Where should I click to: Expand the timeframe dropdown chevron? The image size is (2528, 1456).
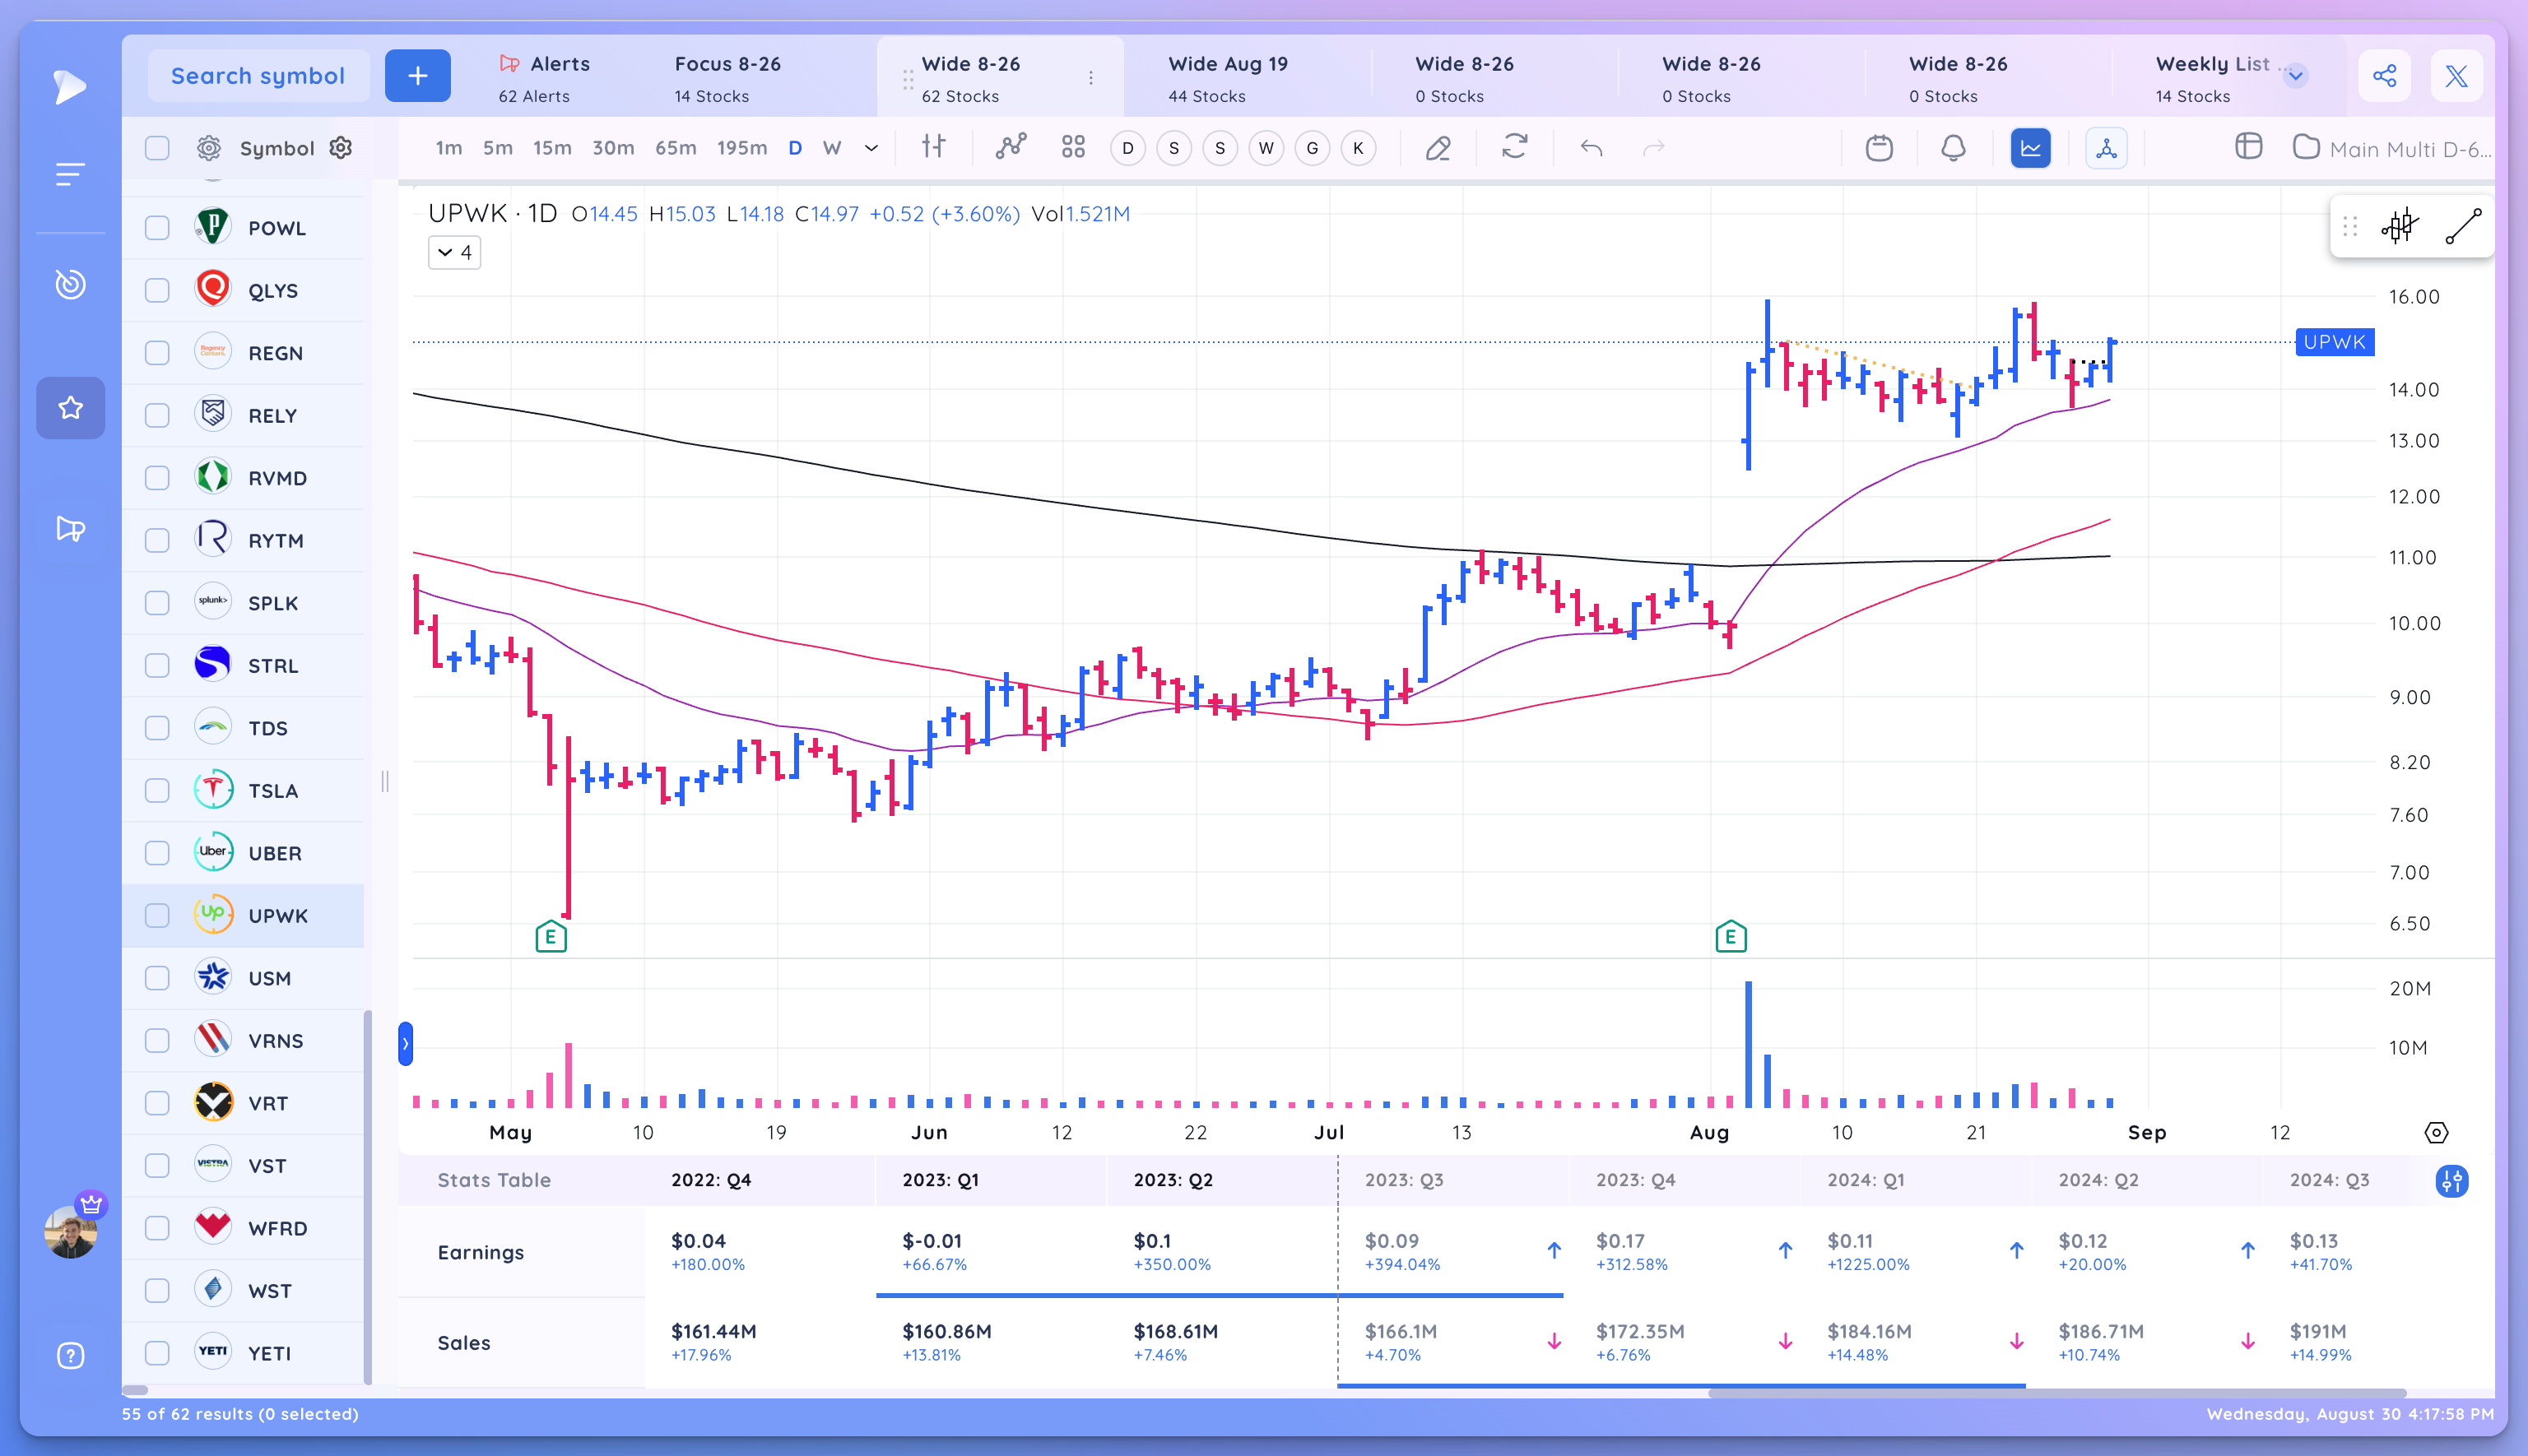pos(871,148)
